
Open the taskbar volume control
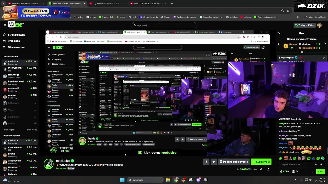click(x=310, y=180)
